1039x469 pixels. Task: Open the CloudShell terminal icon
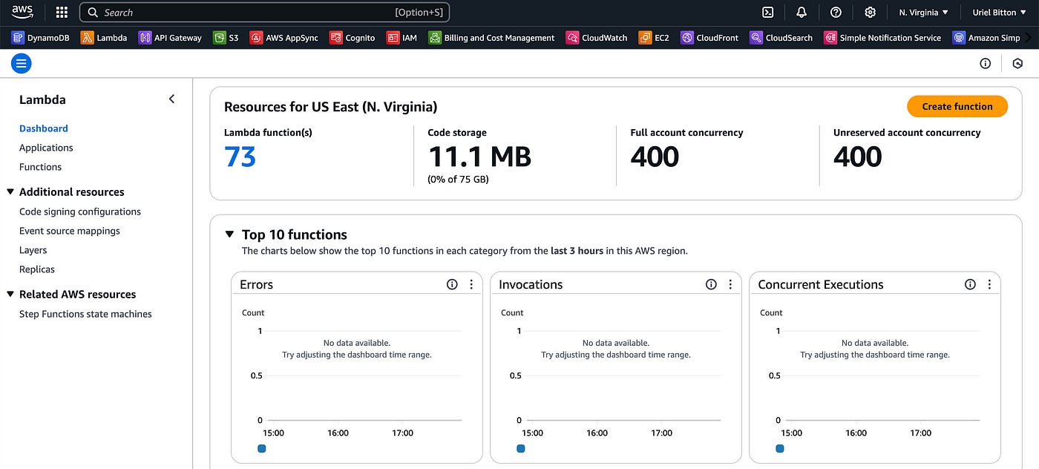[x=768, y=13]
